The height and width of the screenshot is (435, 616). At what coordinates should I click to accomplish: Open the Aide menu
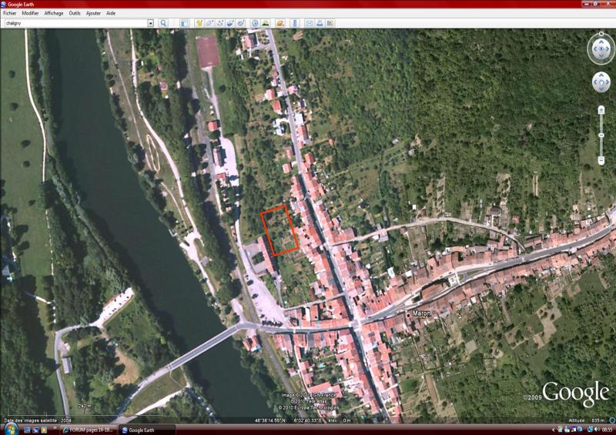coord(111,13)
